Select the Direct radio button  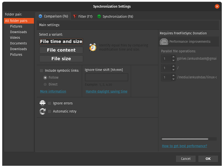45,84
